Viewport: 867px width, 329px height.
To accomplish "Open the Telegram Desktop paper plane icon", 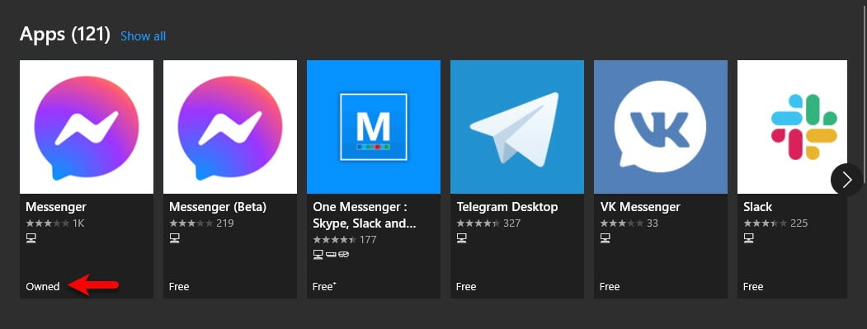I will coord(517,127).
